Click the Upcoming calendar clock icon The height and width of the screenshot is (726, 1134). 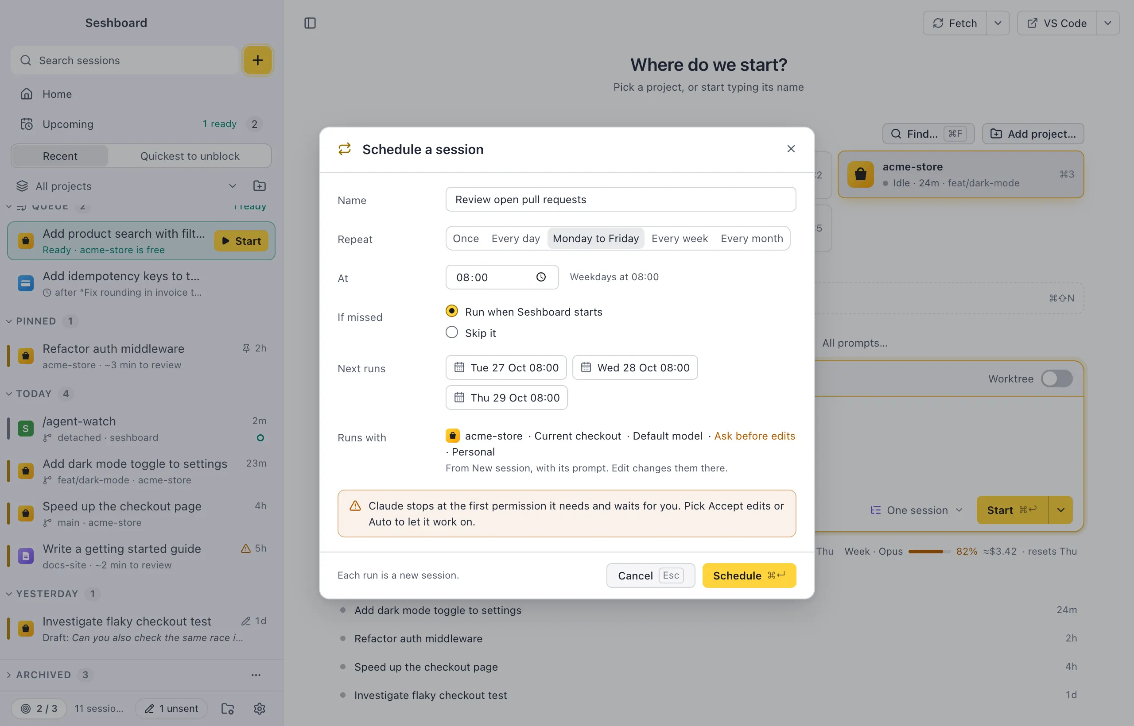[27, 124]
